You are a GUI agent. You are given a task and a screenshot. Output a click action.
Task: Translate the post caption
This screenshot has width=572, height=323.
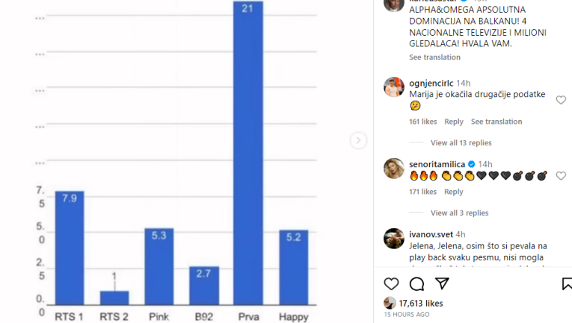pyautogui.click(x=434, y=57)
